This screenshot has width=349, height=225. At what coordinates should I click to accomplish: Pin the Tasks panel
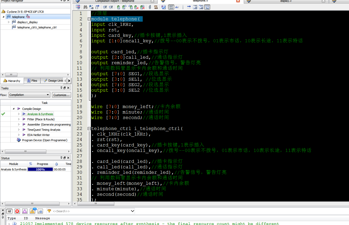(61, 88)
